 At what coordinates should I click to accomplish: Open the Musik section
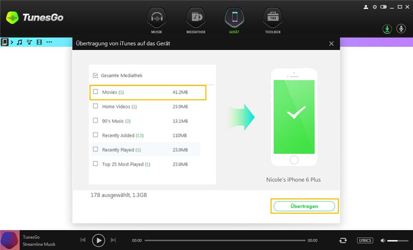tap(157, 20)
